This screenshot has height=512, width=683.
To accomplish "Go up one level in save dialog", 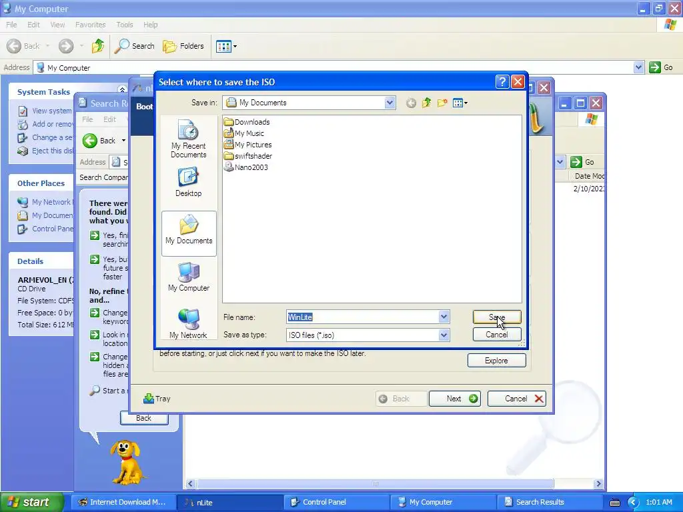I will [x=426, y=103].
